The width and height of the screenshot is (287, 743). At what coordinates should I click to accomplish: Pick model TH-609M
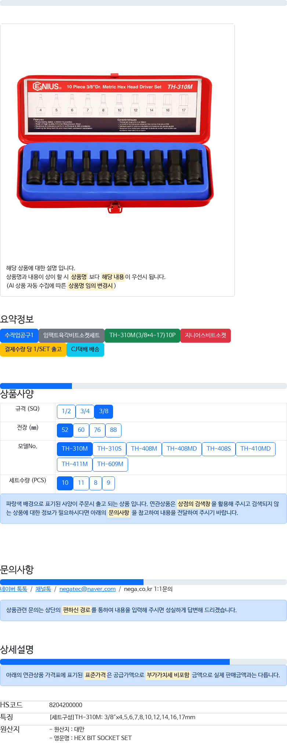[x=110, y=464]
